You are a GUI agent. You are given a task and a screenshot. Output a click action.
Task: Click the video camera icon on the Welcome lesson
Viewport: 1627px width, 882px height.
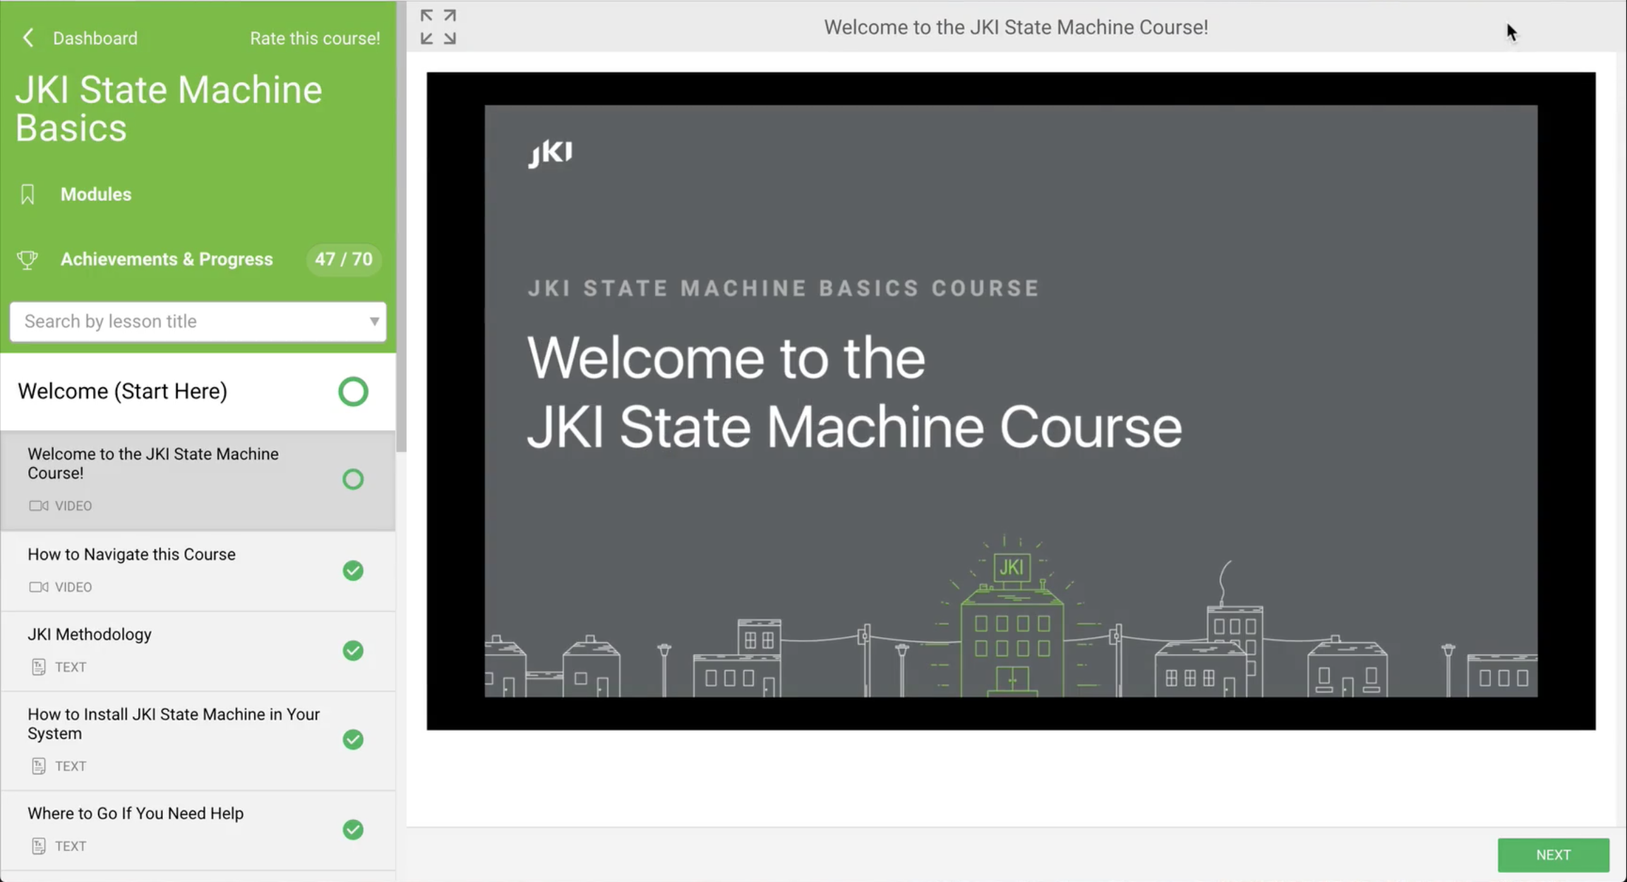click(x=37, y=505)
